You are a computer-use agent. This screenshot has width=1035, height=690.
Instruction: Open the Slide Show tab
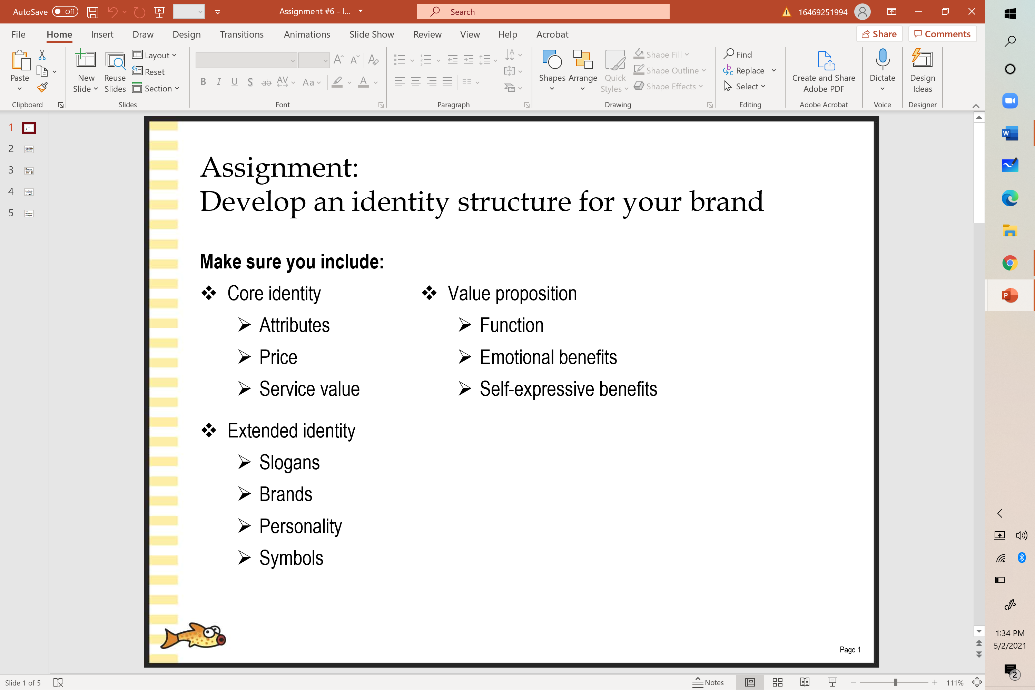372,34
